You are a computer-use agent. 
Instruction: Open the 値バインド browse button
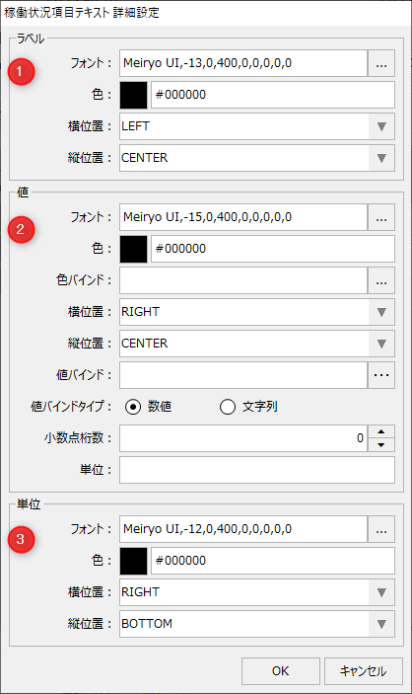[381, 375]
